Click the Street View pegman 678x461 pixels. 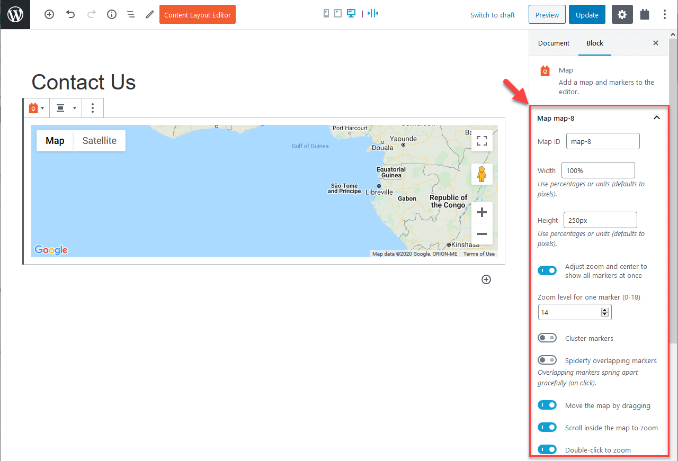click(482, 174)
